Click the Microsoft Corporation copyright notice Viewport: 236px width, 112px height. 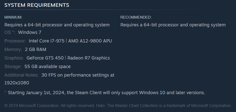(x=118, y=106)
